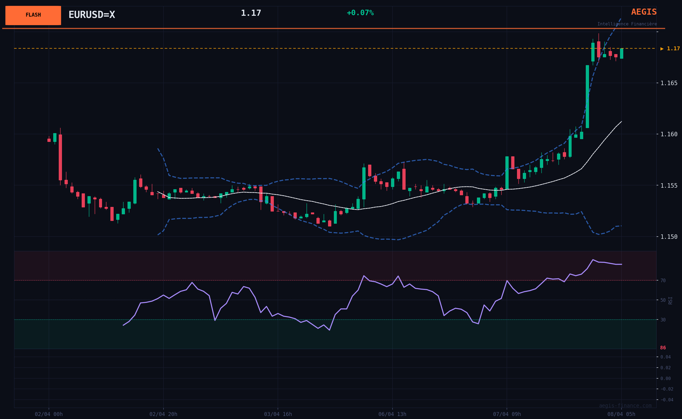Click the 06/04 13h time label
This screenshot has width=682, height=419.
tap(392, 414)
